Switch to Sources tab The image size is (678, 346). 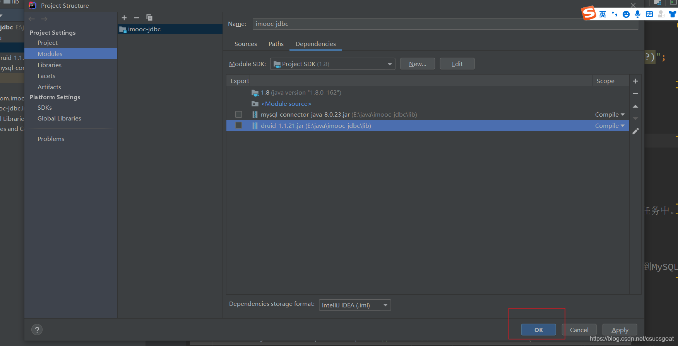tap(246, 44)
